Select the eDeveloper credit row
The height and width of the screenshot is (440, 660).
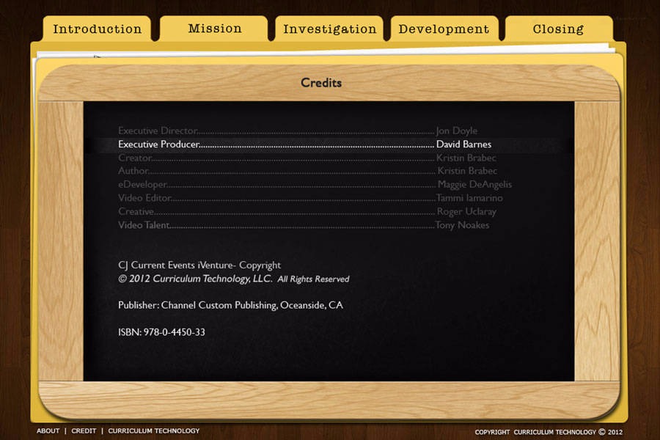point(315,185)
